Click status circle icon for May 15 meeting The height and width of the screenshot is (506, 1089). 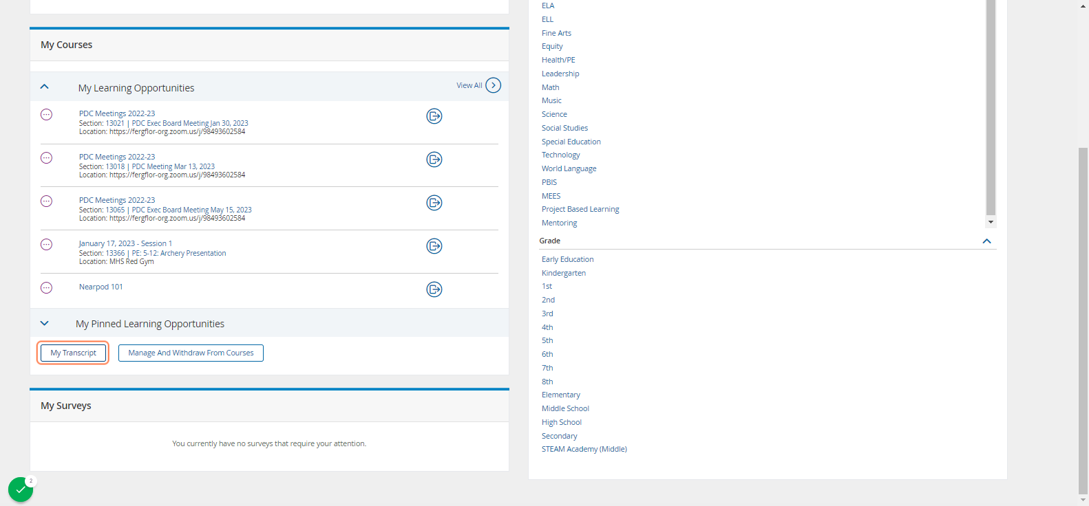[x=46, y=201]
